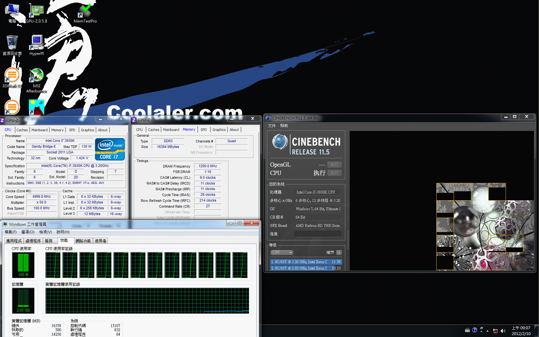Select ranking row 1 with score 11.58

306,262
